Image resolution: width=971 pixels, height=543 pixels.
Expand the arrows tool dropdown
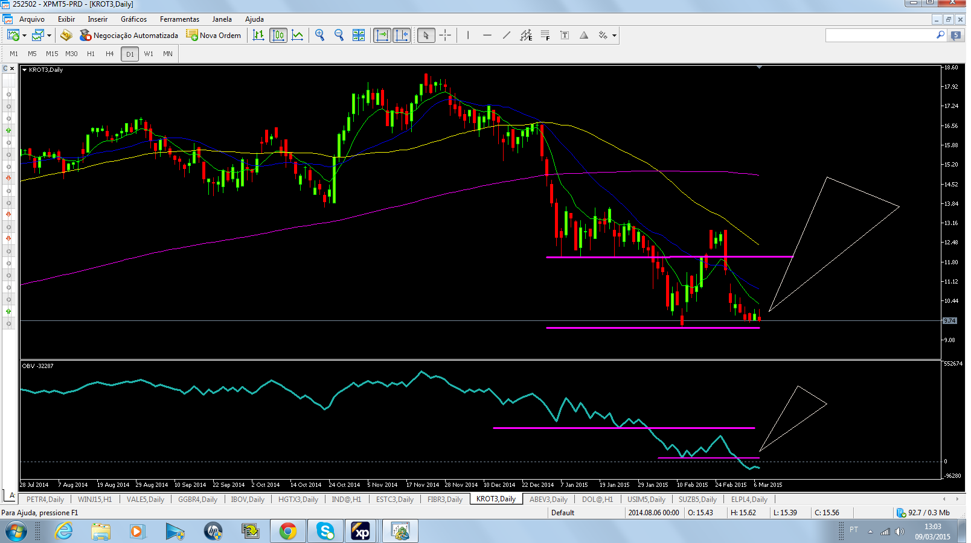[x=614, y=36]
